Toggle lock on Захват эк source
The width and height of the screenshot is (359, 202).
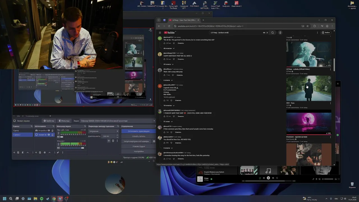pos(52,135)
